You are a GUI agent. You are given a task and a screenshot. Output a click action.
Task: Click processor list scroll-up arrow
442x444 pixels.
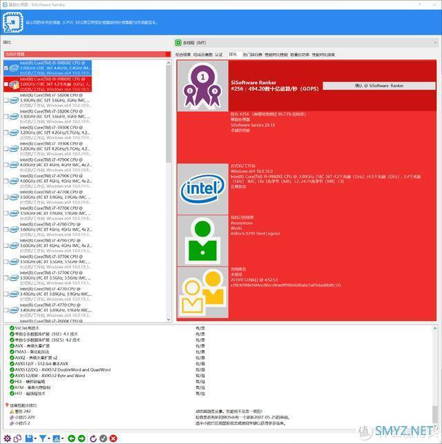(169, 63)
